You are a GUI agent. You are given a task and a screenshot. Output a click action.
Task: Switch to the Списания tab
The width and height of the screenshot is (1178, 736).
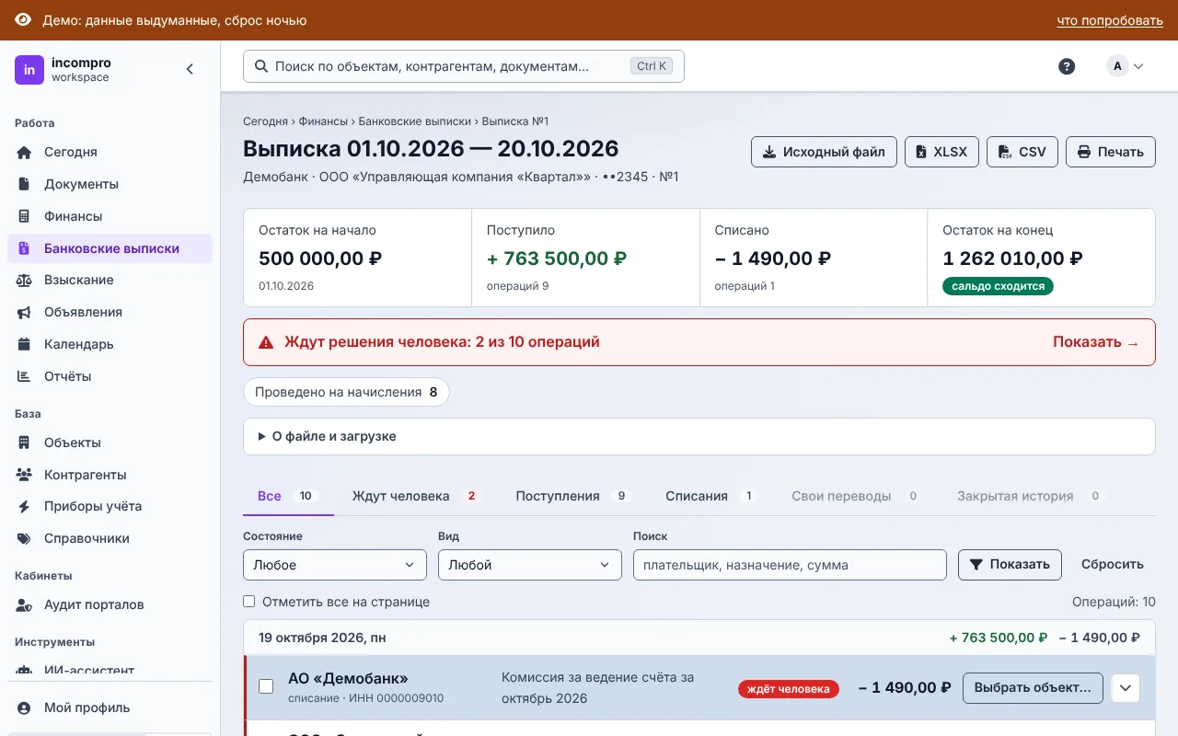tap(712, 496)
